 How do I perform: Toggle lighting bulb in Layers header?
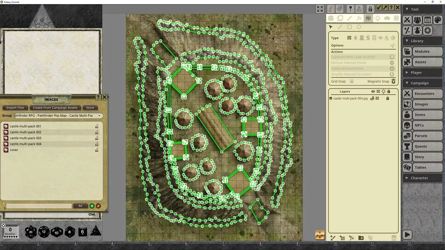pos(383,92)
